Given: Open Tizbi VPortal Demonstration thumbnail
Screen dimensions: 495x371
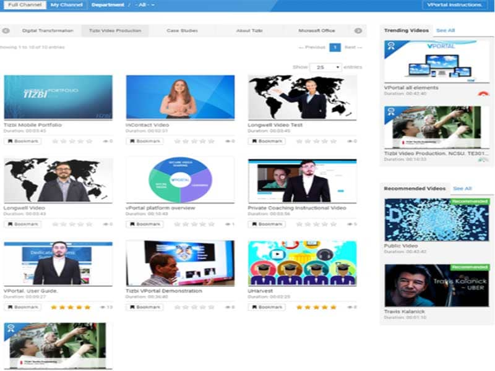Looking at the screenshot, I should pos(180,263).
